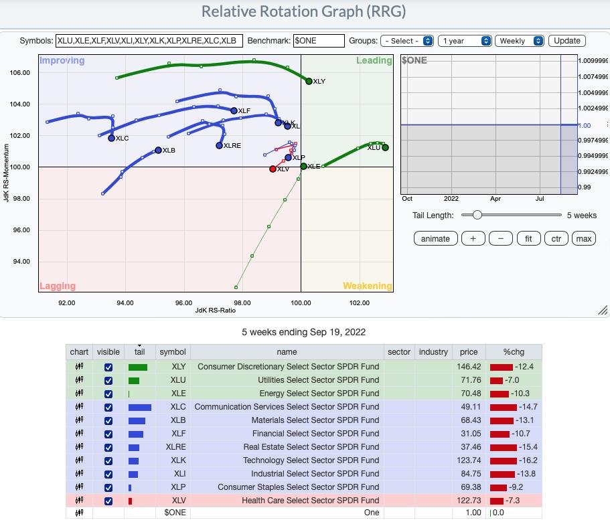Open chart icon for XLC row
The image size is (610, 520).
tap(80, 406)
